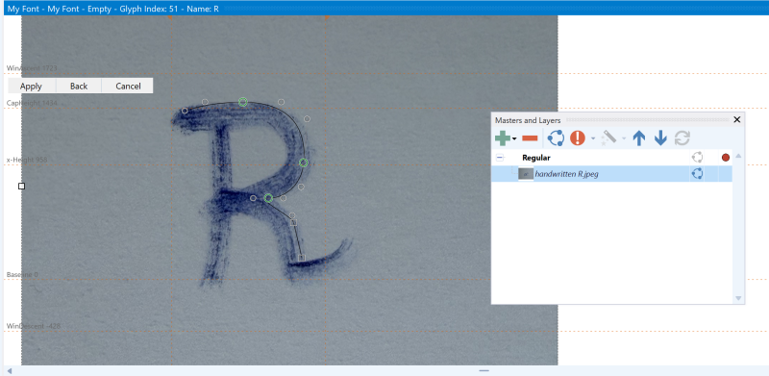This screenshot has height=376, width=769.
Task: Move the layer up with the blue up arrow
Action: (x=638, y=138)
